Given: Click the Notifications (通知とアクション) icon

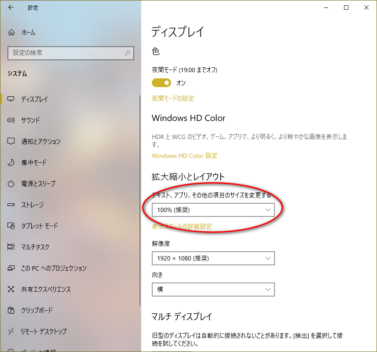Looking at the screenshot, I should click(x=11, y=141).
